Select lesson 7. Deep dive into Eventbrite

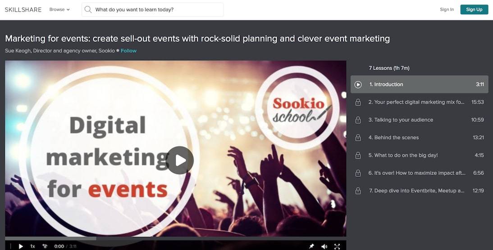[x=420, y=191]
